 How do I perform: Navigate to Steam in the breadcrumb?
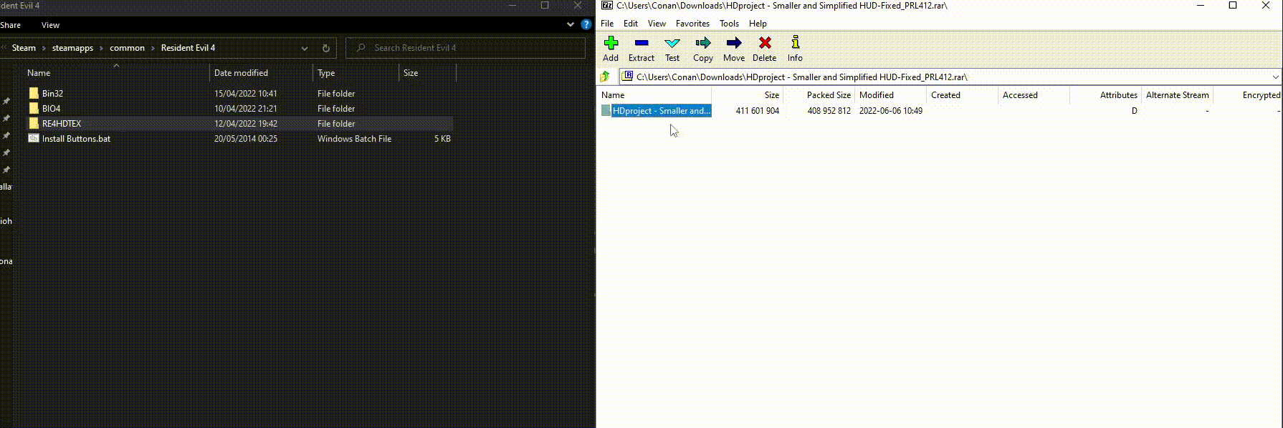click(24, 48)
